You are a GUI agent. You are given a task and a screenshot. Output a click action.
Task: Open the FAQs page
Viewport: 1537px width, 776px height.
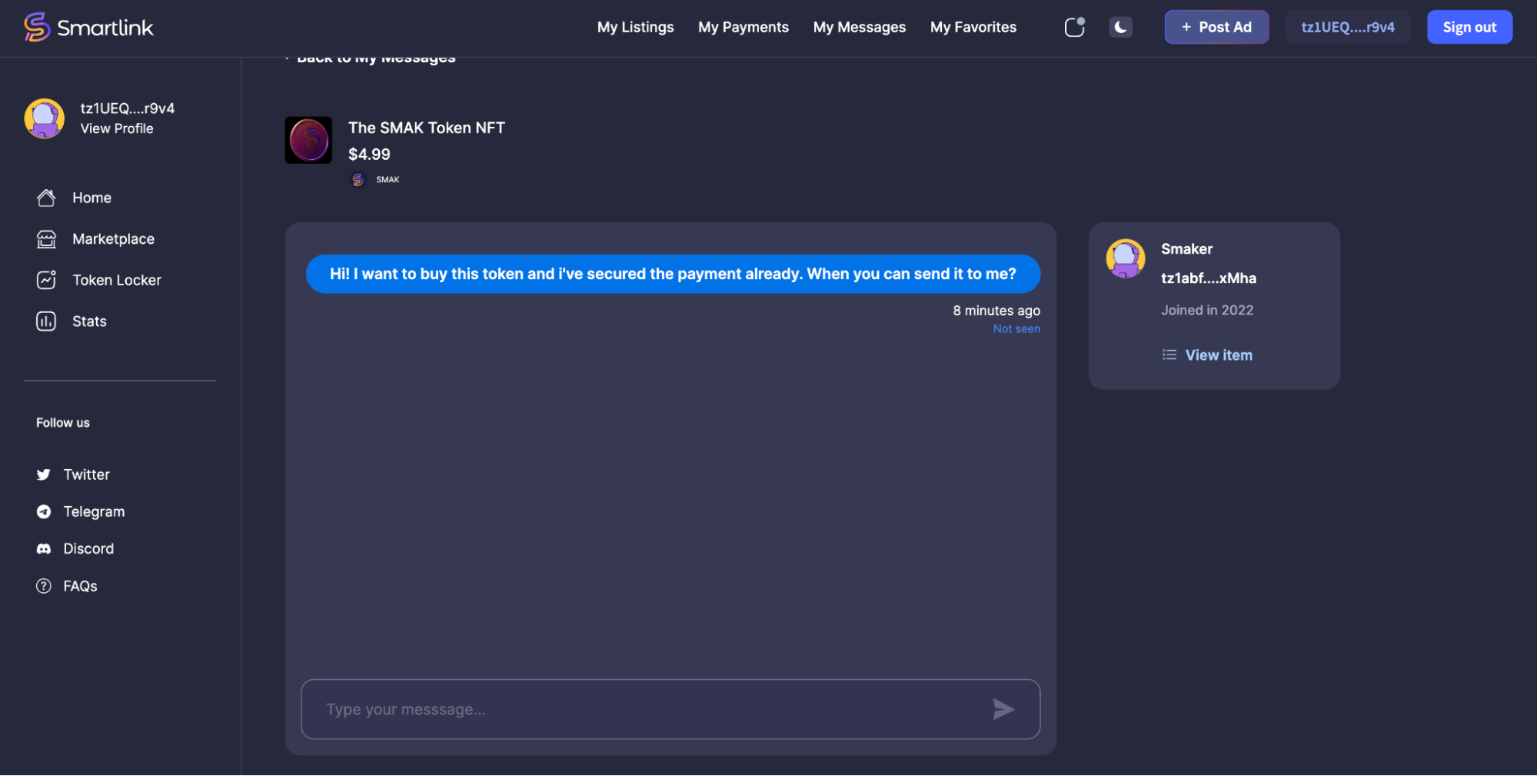point(80,586)
